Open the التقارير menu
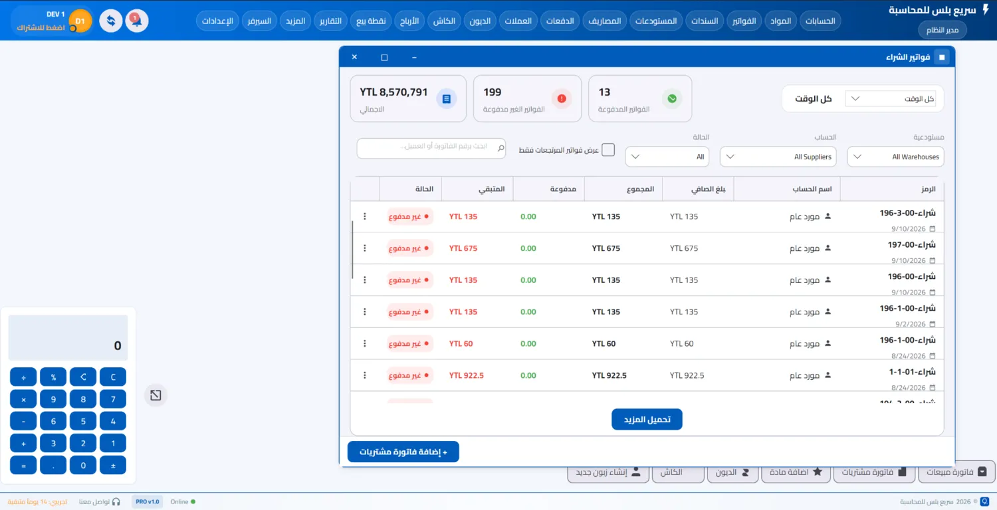Screen dimensions: 997x510 (330, 21)
